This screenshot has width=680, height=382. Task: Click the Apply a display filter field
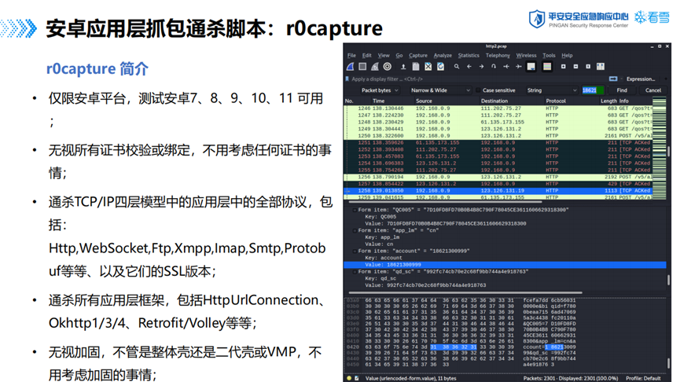click(478, 79)
